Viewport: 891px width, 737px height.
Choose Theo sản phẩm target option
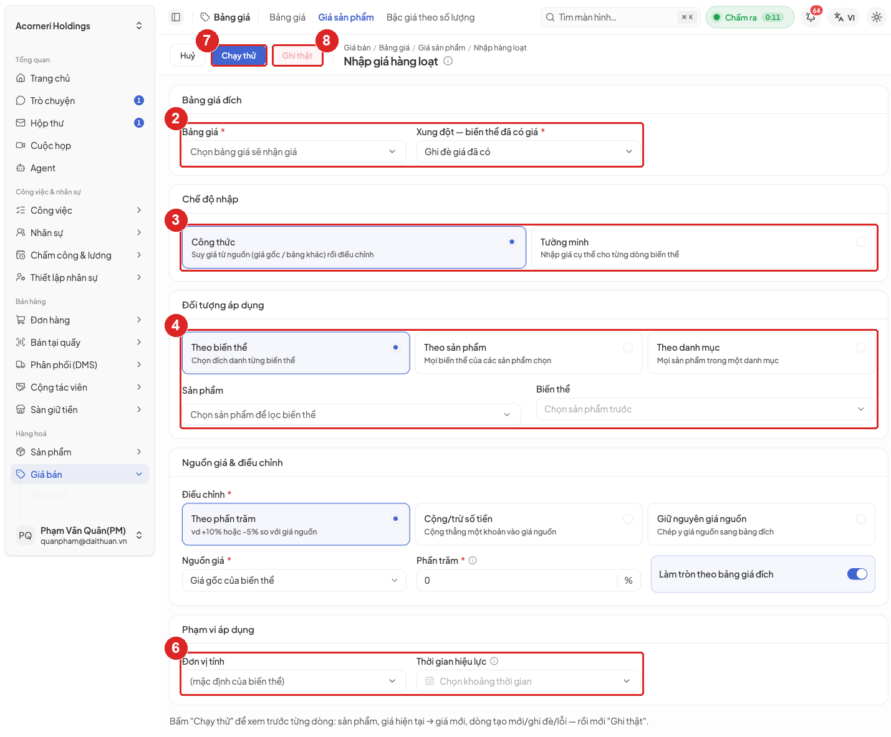coord(529,353)
